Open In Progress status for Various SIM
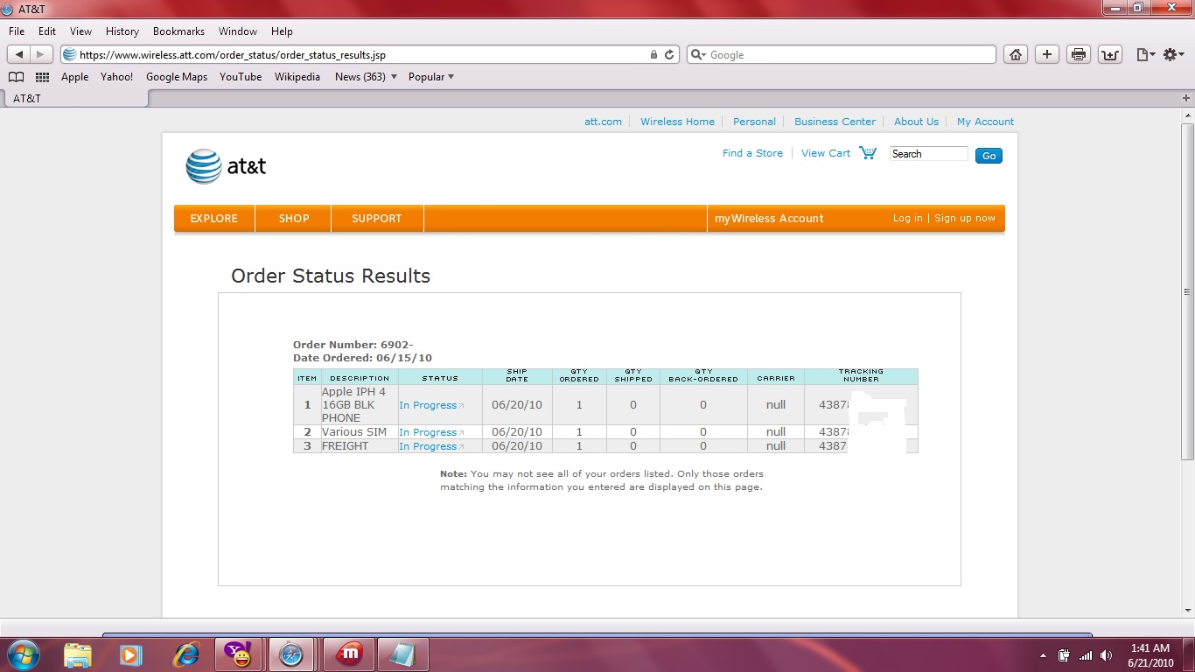1195x672 pixels. point(431,432)
